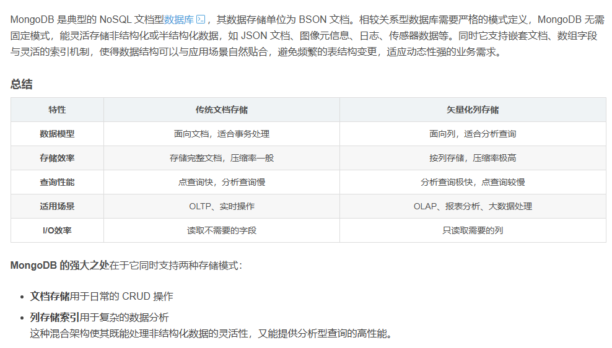Open the 数据库 hyperlink

[x=179, y=20]
